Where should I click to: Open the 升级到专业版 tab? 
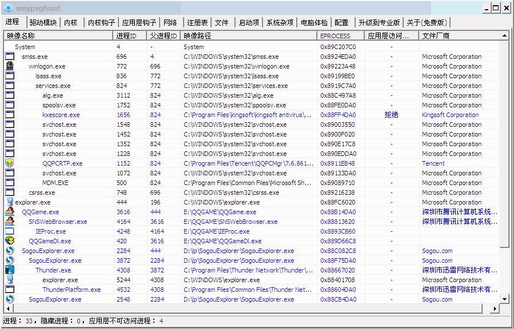379,23
